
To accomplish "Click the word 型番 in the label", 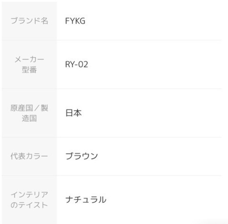I will (29, 69).
